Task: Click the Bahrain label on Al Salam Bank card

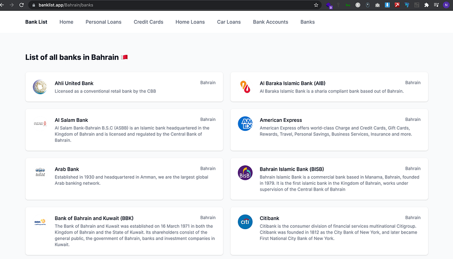Action: [x=208, y=120]
